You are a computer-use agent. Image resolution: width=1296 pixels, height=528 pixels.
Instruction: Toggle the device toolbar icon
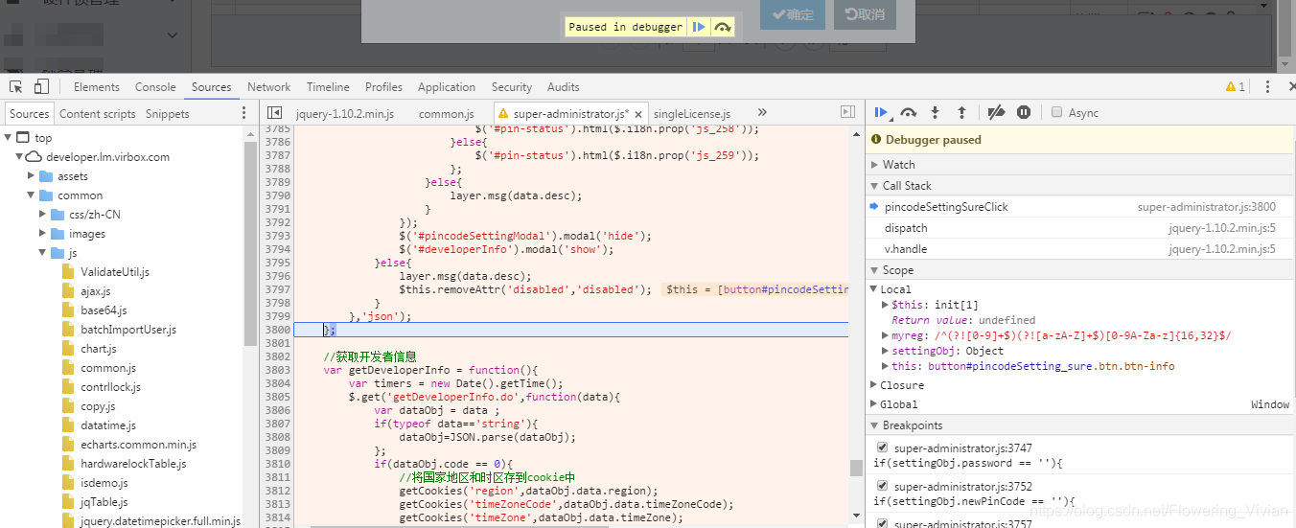pyautogui.click(x=42, y=87)
